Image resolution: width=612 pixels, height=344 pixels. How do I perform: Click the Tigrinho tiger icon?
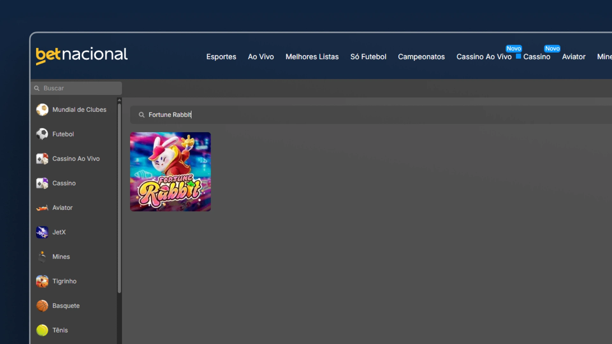42,281
